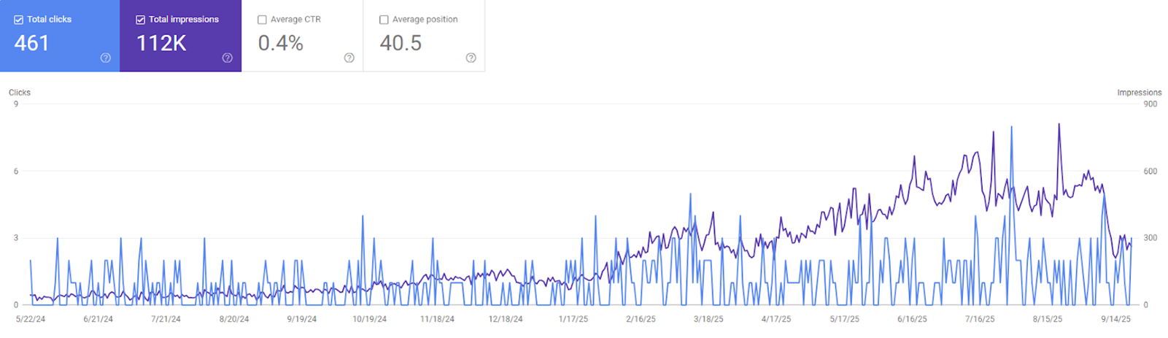Click the 5/22/24 date label on axis
The height and width of the screenshot is (338, 1168).
click(31, 319)
